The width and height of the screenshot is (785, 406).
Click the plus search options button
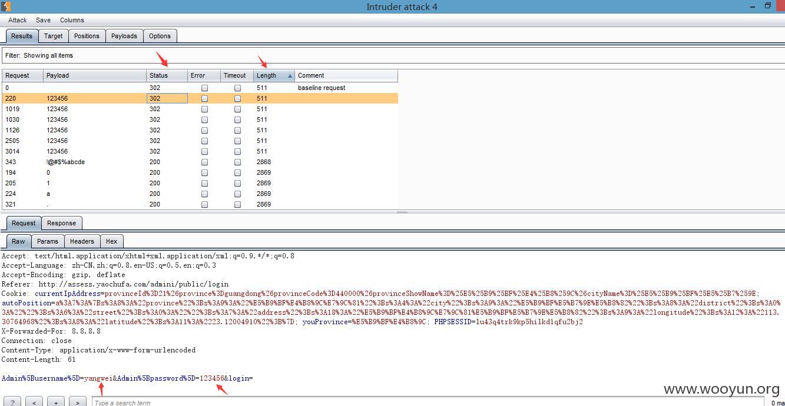pyautogui.click(x=56, y=402)
